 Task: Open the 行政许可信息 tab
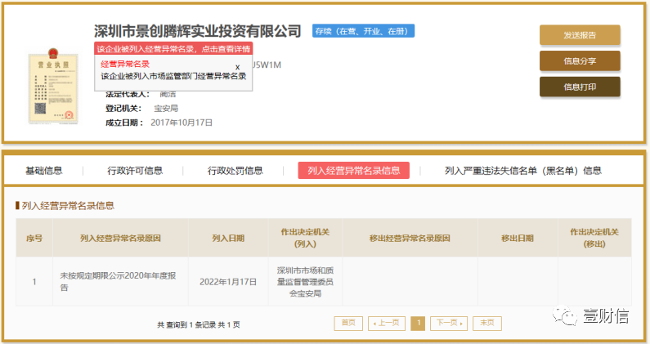point(135,170)
